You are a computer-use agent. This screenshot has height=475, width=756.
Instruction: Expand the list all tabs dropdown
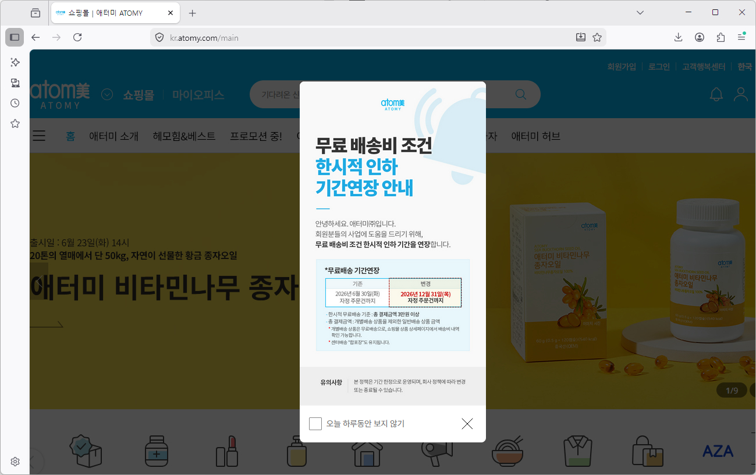point(640,12)
